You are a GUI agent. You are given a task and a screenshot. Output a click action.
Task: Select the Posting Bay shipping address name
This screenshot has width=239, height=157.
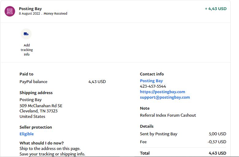30,100
